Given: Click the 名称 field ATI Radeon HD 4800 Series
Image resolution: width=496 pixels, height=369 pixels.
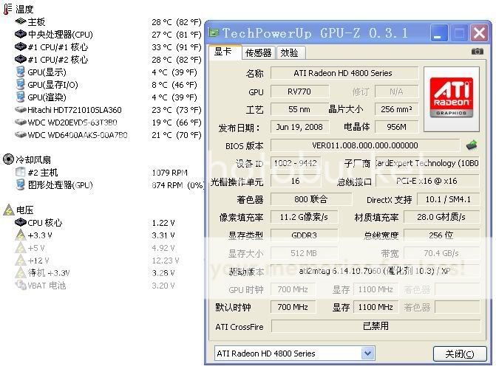Looking at the screenshot, I should click(344, 73).
